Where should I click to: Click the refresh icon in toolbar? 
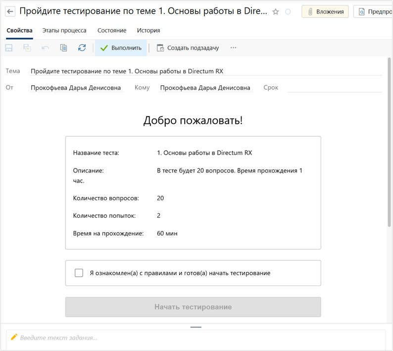[82, 48]
